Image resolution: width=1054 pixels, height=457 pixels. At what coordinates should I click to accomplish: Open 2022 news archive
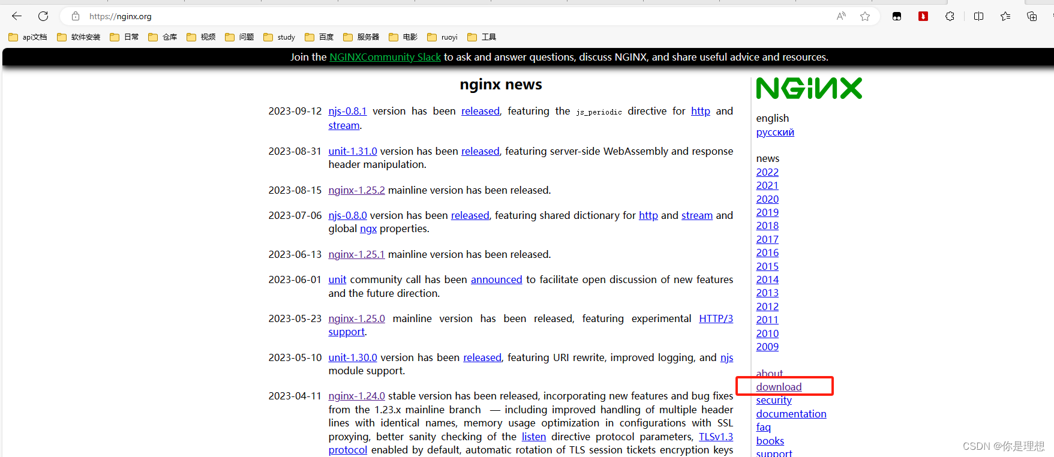[767, 172]
